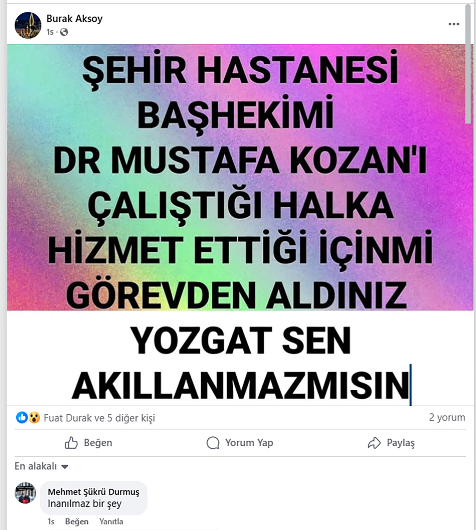View Fuat Durak ve 5 diğer kişi reactions

pyautogui.click(x=99, y=418)
